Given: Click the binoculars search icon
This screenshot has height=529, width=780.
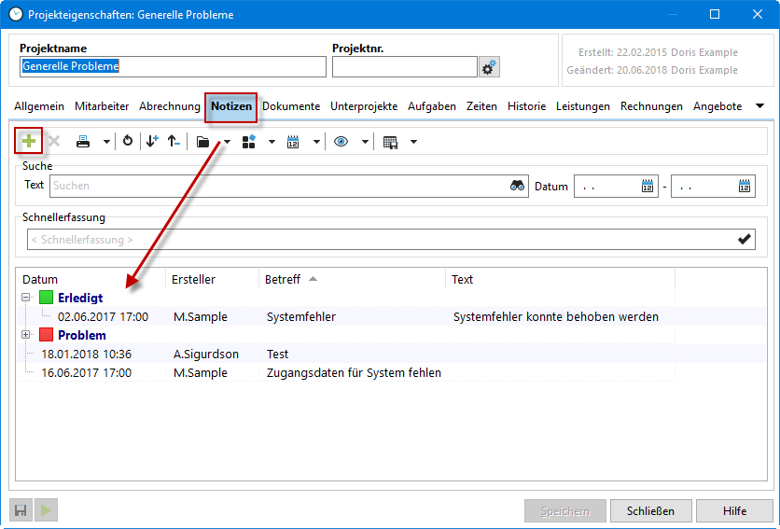Looking at the screenshot, I should 518,186.
